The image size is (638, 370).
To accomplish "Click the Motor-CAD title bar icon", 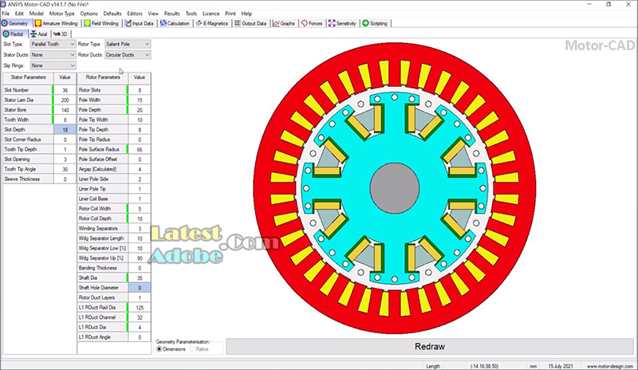I will pyautogui.click(x=4, y=4).
